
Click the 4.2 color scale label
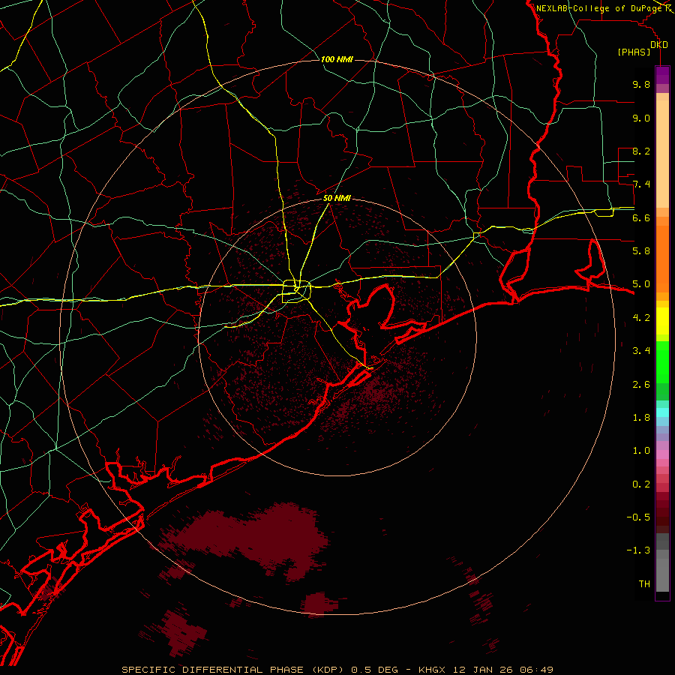(641, 318)
